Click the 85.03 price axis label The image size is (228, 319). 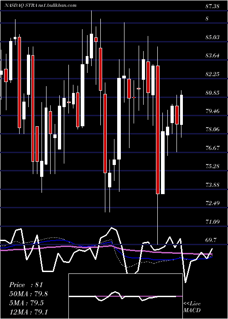pos(212,37)
